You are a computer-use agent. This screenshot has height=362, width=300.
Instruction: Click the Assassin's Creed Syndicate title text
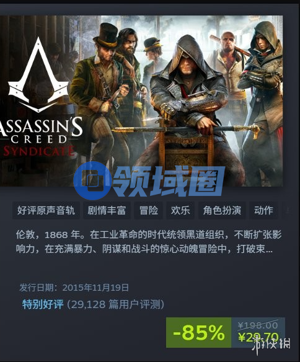click(x=38, y=136)
